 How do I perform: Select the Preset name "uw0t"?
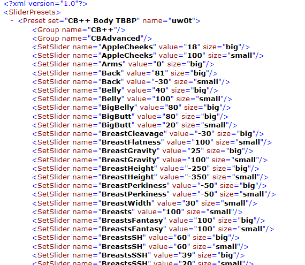pyautogui.click(x=182, y=21)
